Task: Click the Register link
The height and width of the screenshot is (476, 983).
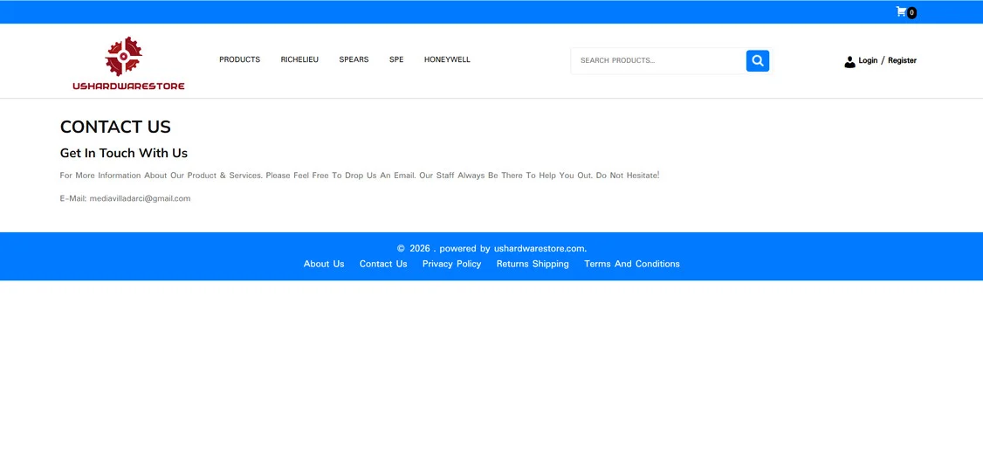Action: (902, 60)
